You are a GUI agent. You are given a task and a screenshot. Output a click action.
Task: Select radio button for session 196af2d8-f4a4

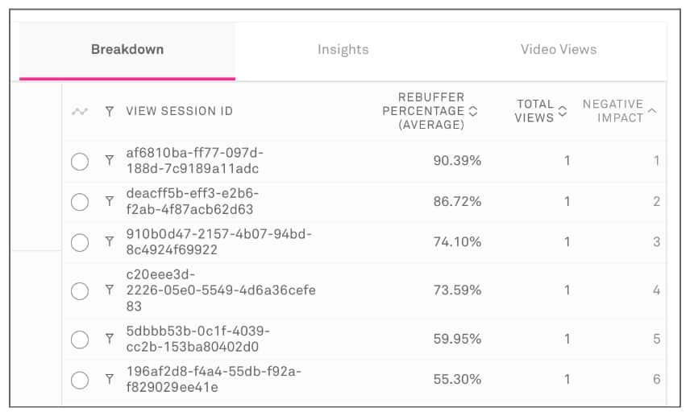(x=80, y=380)
